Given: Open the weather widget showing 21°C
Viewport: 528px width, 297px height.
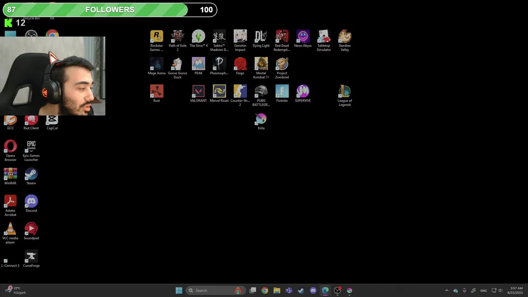Looking at the screenshot, I should tap(16, 290).
